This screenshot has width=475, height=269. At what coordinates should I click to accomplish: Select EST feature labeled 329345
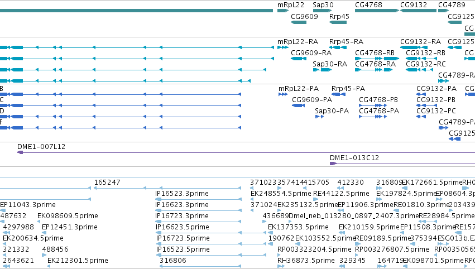[x=352, y=261]
